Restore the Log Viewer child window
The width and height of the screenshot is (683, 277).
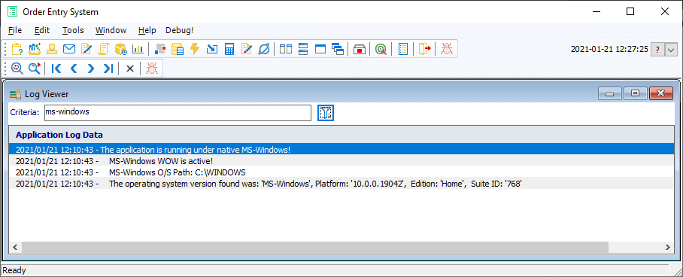635,93
